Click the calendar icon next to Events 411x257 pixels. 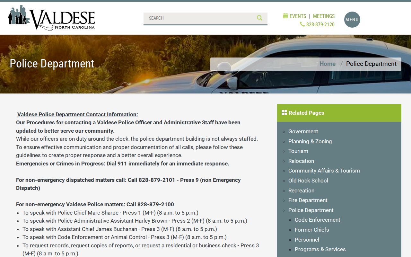(x=285, y=16)
